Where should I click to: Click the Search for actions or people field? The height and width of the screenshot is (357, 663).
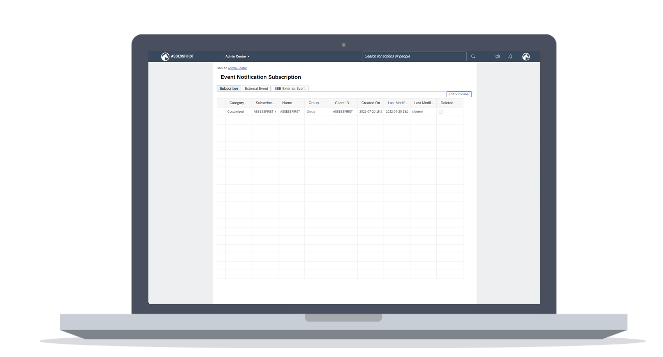(x=414, y=56)
